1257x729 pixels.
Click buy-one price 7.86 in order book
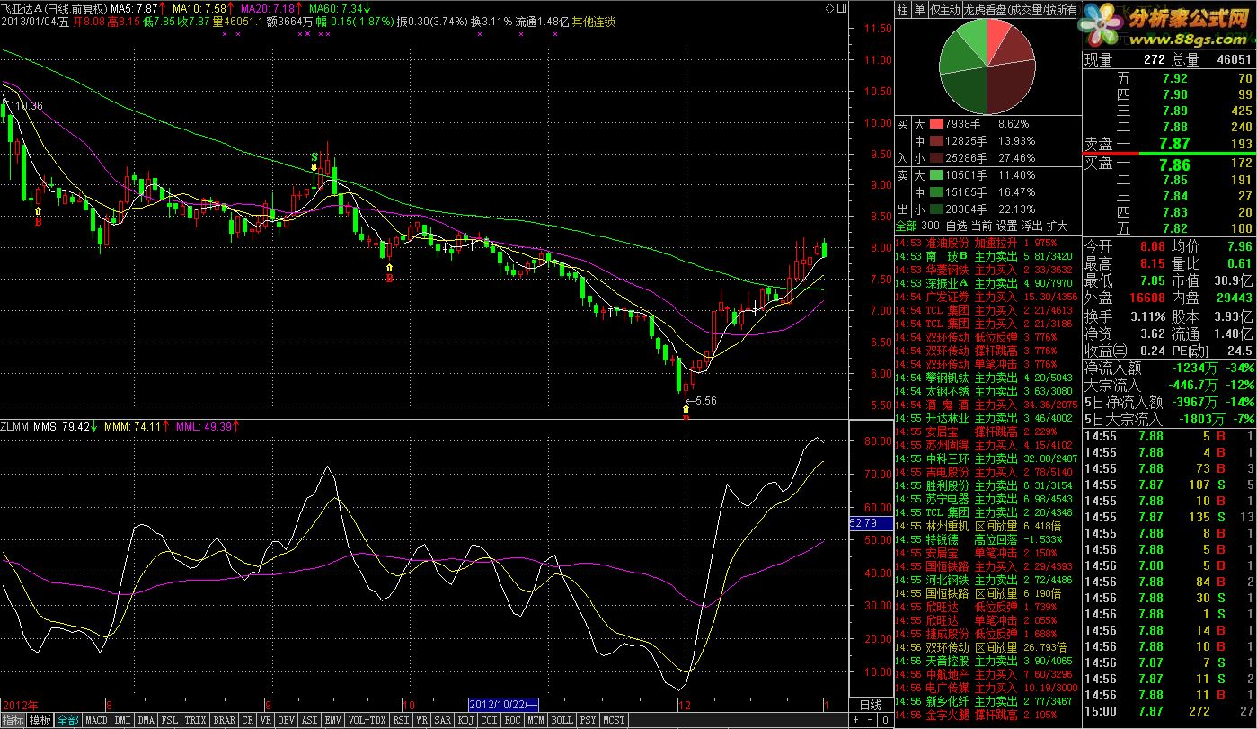tap(1174, 164)
